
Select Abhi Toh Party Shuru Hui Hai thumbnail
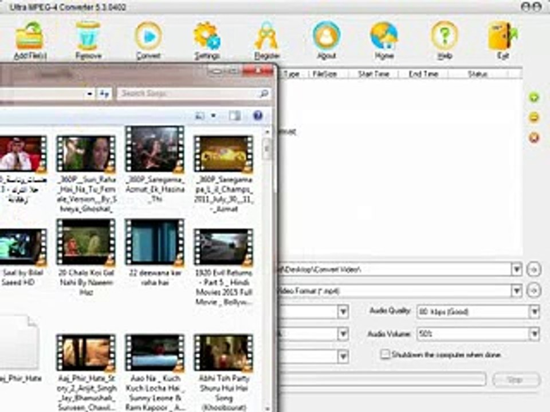[x=223, y=353]
